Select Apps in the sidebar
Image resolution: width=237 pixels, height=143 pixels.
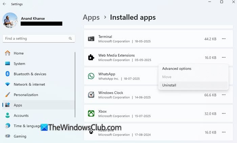38,105
